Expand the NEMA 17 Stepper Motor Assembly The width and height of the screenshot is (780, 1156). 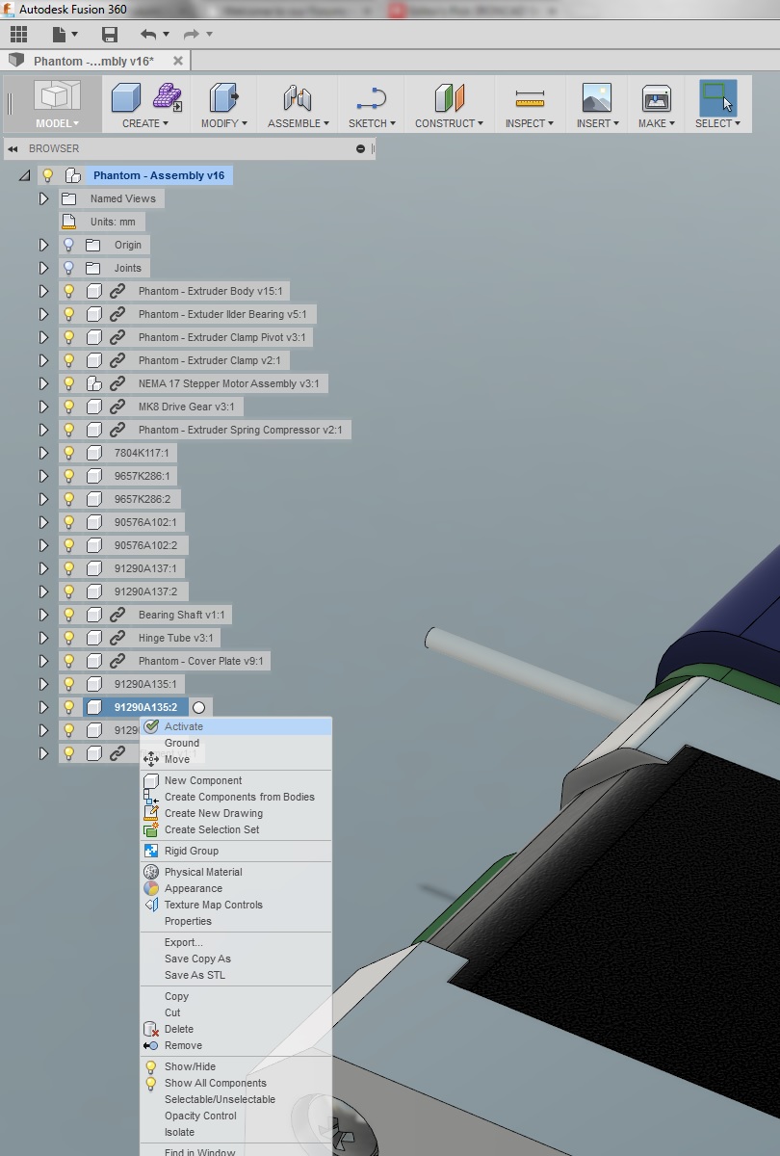coord(43,383)
